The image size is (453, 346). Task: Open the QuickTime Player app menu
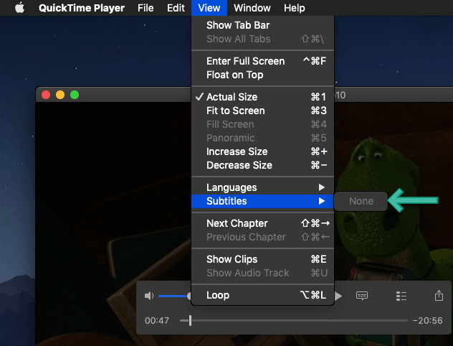82,8
